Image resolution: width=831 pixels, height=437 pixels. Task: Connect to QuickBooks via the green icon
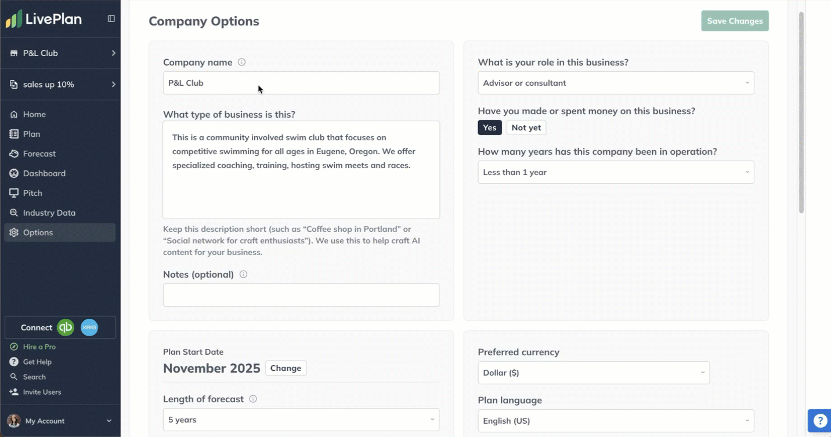[x=66, y=327]
